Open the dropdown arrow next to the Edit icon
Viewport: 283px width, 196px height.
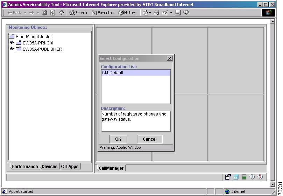(x=171, y=13)
